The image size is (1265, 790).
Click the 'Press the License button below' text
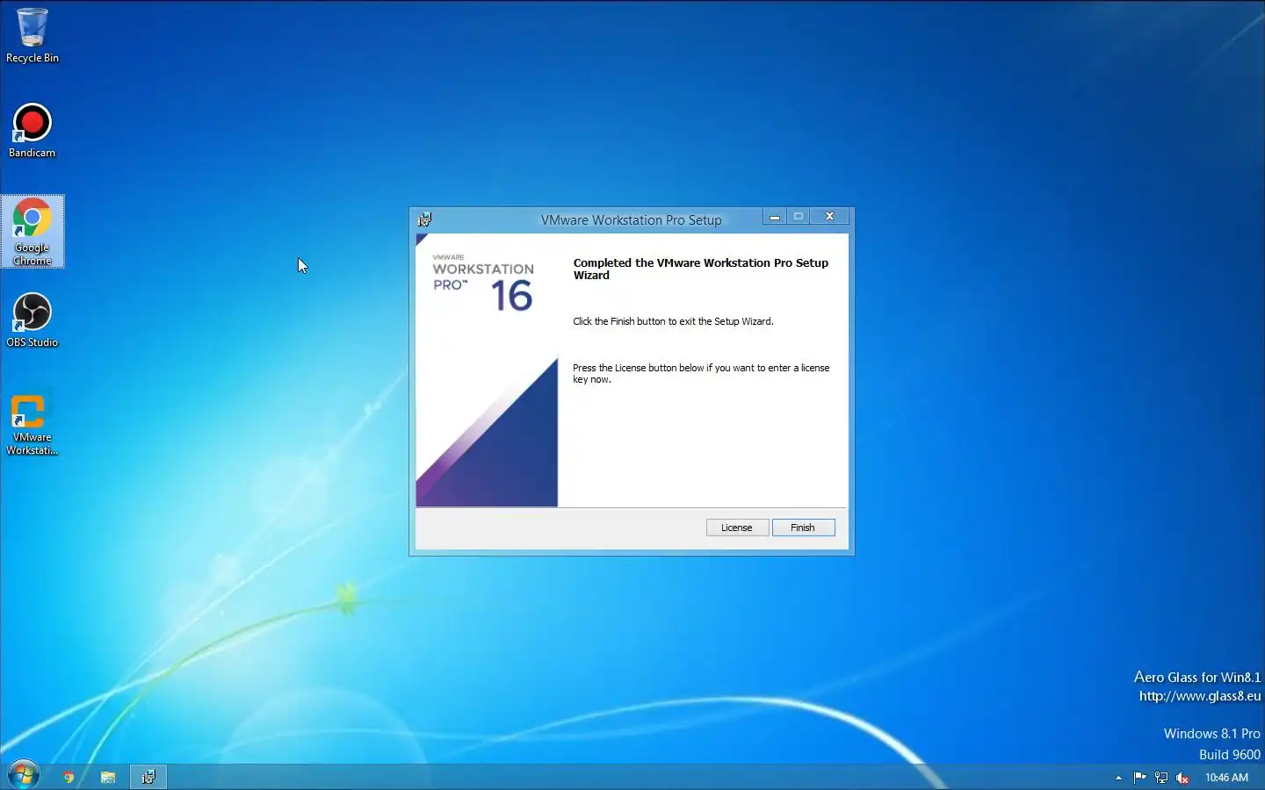click(x=701, y=374)
